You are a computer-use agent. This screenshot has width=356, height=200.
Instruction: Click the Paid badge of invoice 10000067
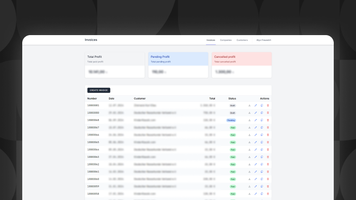pos(233,128)
